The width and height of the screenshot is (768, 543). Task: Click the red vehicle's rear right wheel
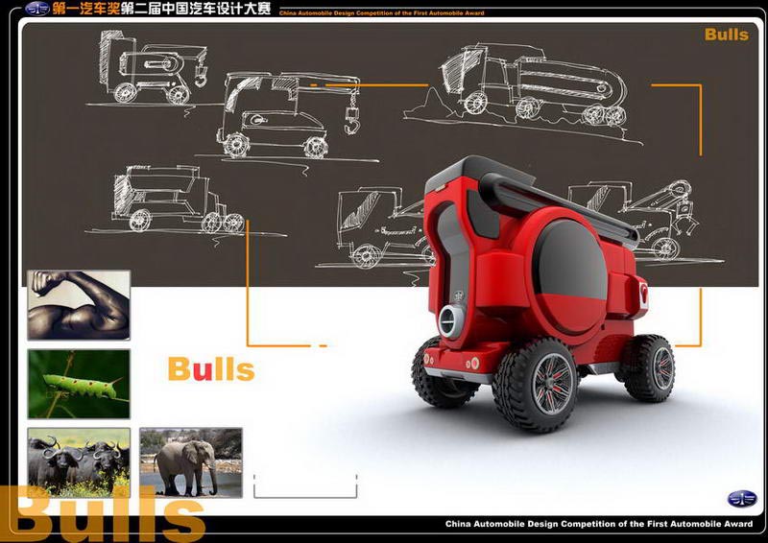(x=651, y=367)
